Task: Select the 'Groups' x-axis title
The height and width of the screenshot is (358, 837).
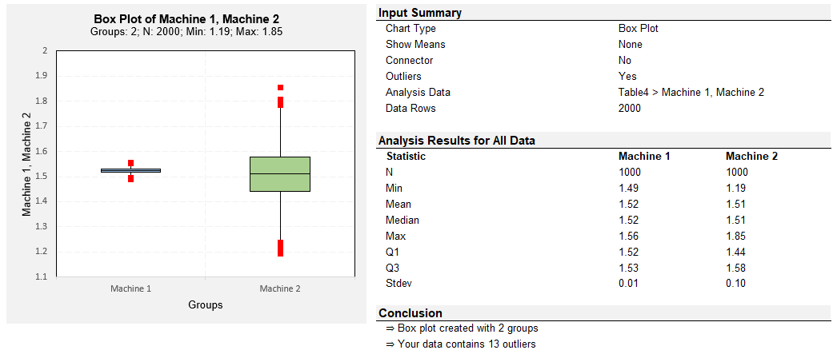Action: pos(206,305)
